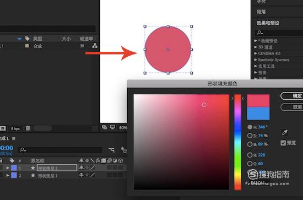Viewport: 303px width, 200px height.
Task: Click the lock column header icon in timeline
Action: coord(1,160)
